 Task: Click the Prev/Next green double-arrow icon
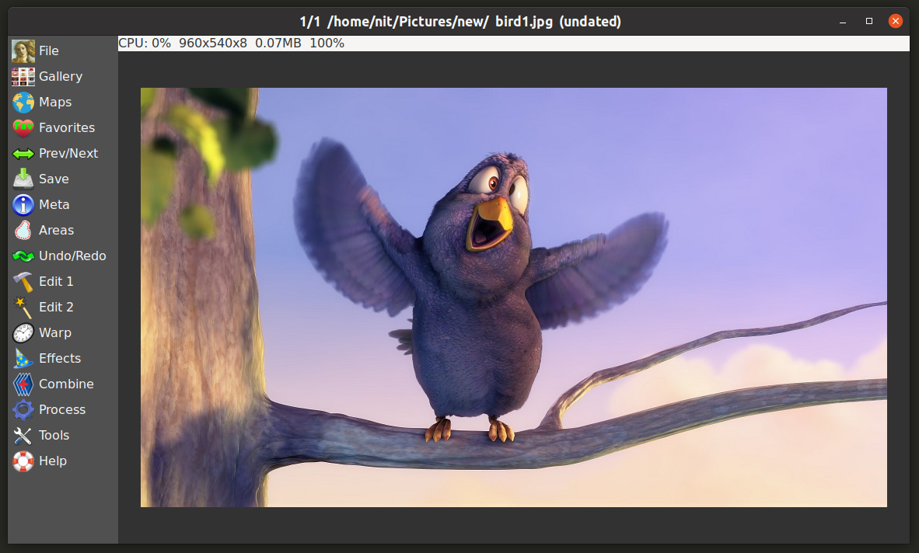[23, 153]
